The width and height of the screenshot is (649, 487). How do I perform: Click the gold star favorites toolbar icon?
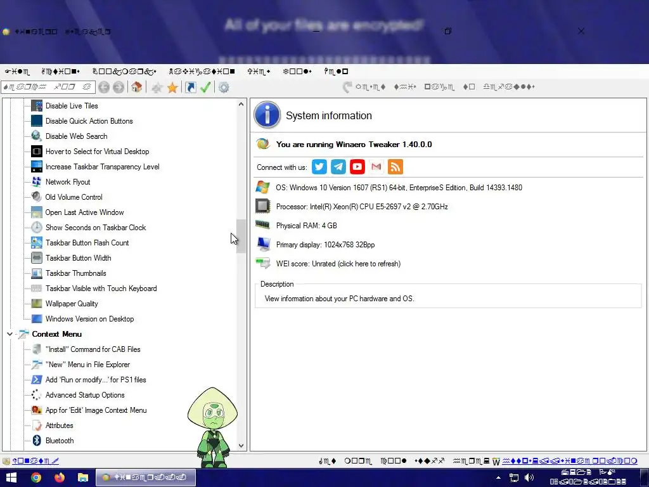tap(172, 88)
